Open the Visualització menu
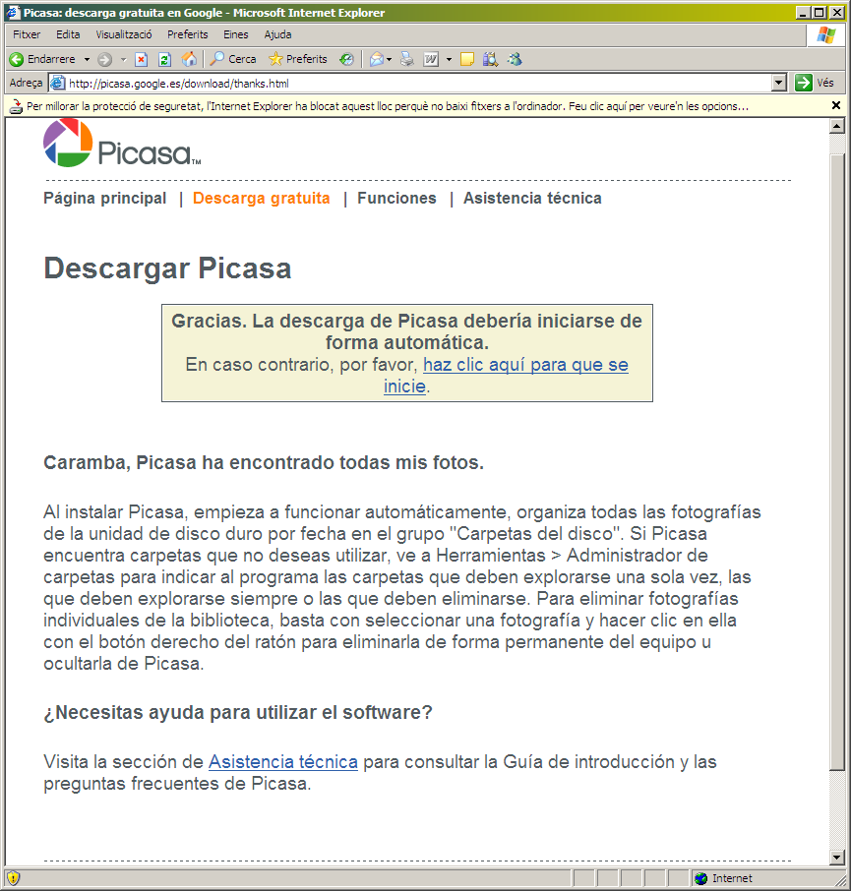 click(x=124, y=34)
